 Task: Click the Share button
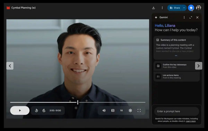(175, 8)
